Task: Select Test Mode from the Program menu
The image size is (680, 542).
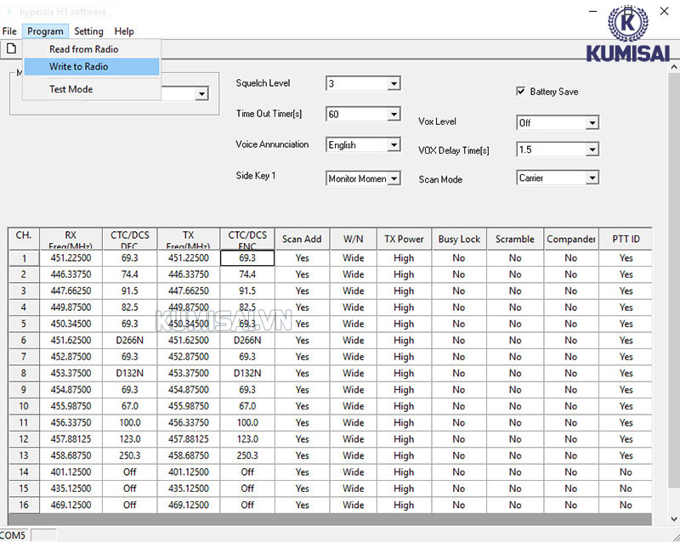Action: (71, 89)
